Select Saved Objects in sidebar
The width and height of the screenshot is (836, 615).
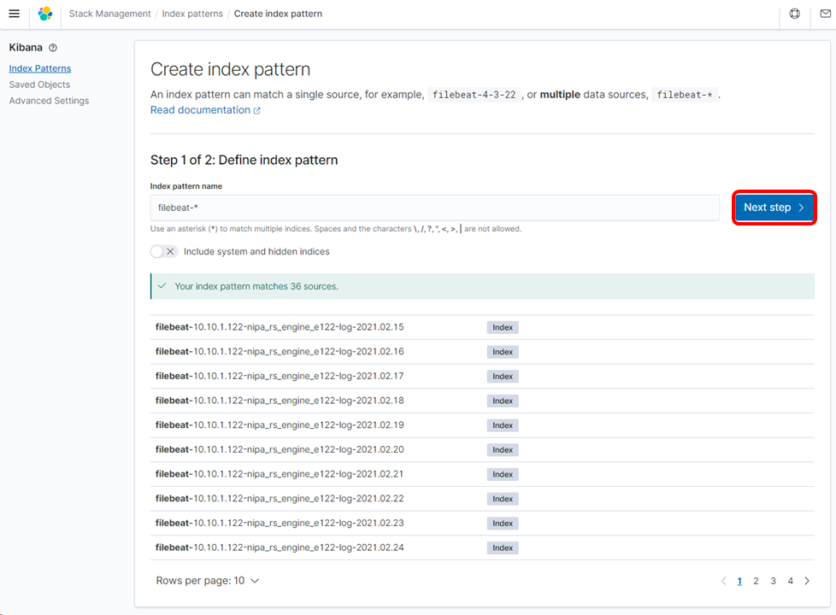click(39, 85)
